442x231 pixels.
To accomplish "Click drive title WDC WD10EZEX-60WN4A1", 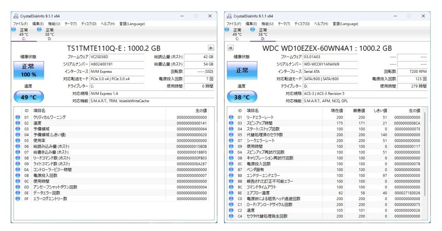I will tap(309, 48).
